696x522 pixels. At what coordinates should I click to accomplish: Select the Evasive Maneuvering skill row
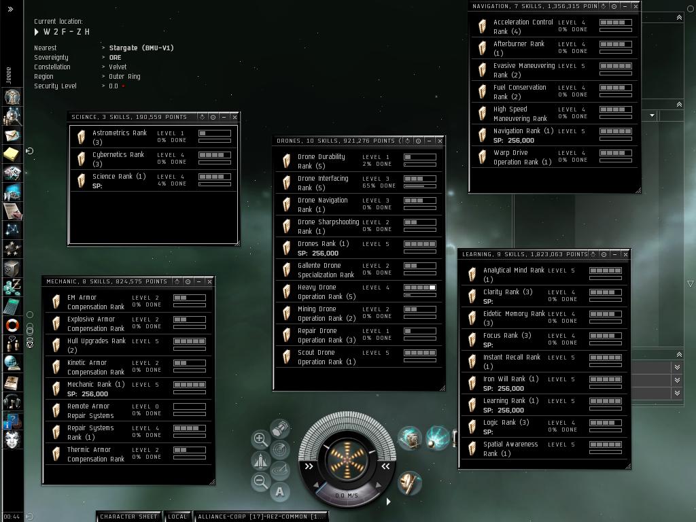coord(555,70)
